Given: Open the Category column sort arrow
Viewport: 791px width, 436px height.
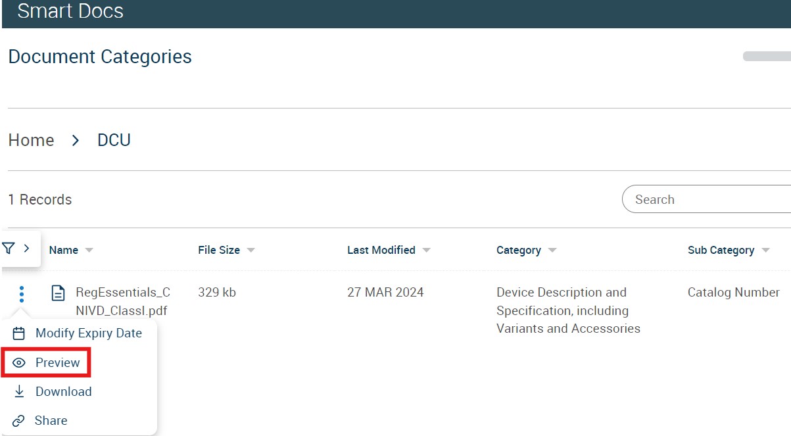Looking at the screenshot, I should pyautogui.click(x=552, y=251).
